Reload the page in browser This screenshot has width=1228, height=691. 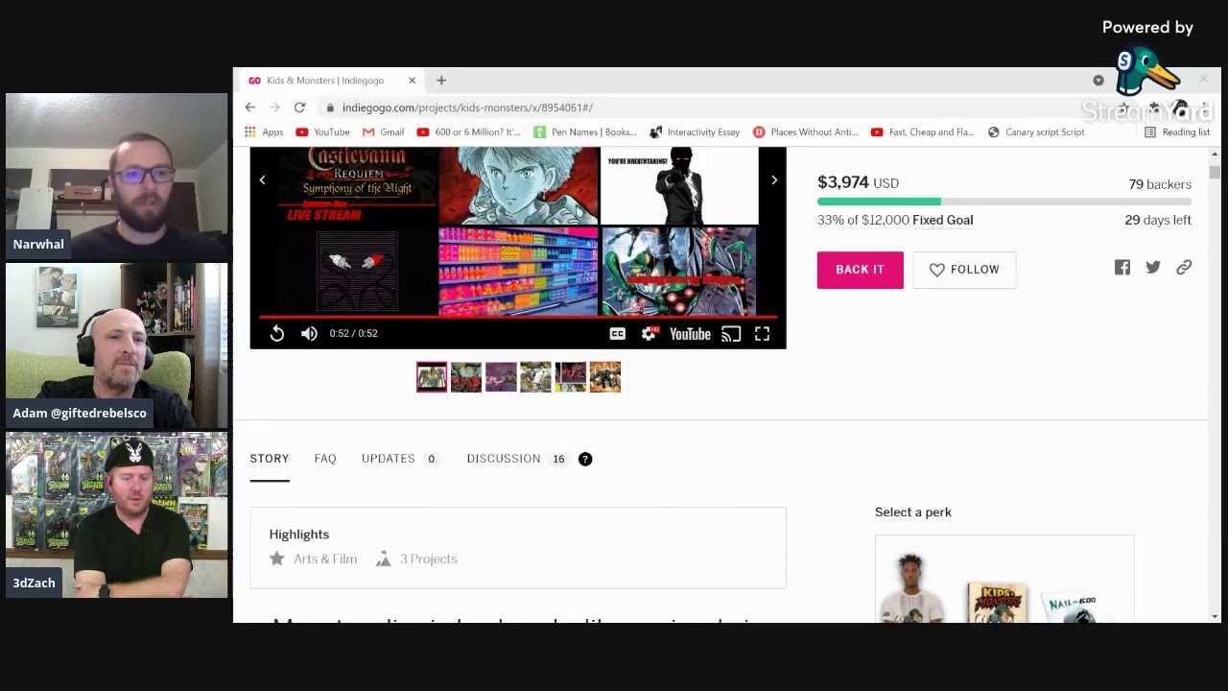[299, 107]
